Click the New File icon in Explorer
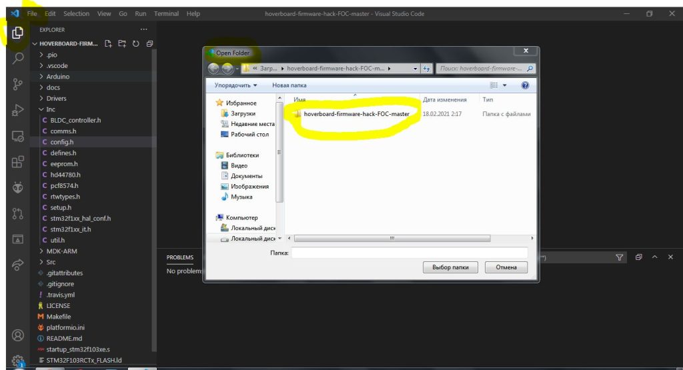This screenshot has height=370, width=683. pos(109,44)
